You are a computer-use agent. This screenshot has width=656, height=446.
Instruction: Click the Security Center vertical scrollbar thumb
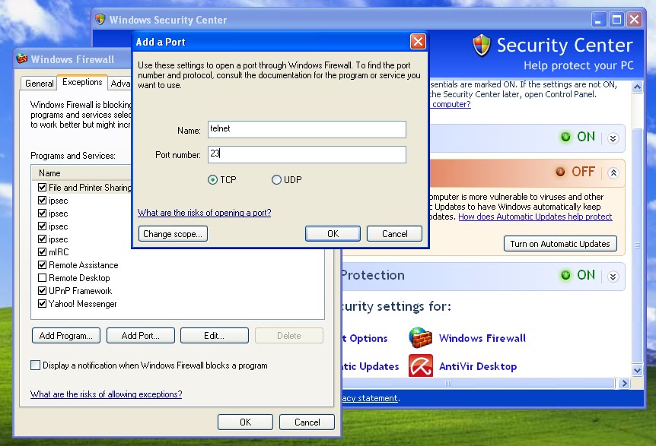(637, 245)
